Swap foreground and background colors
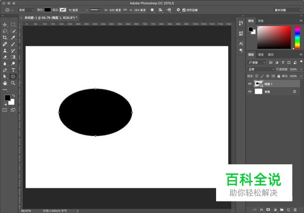The height and width of the screenshot is (213, 304). click(x=14, y=95)
